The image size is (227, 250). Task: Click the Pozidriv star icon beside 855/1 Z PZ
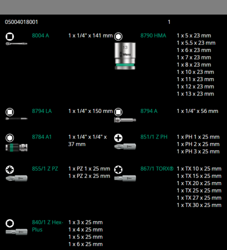click(x=9, y=169)
